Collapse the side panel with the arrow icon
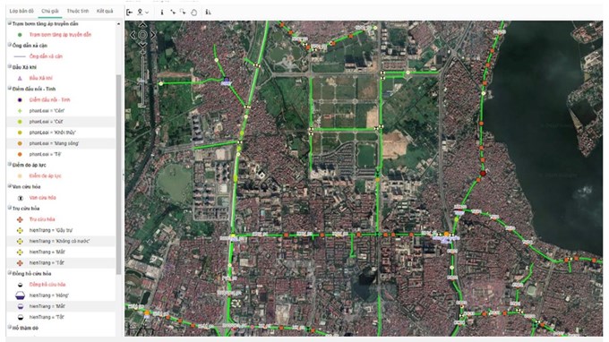Screen dimensions: 609x342 129,13
